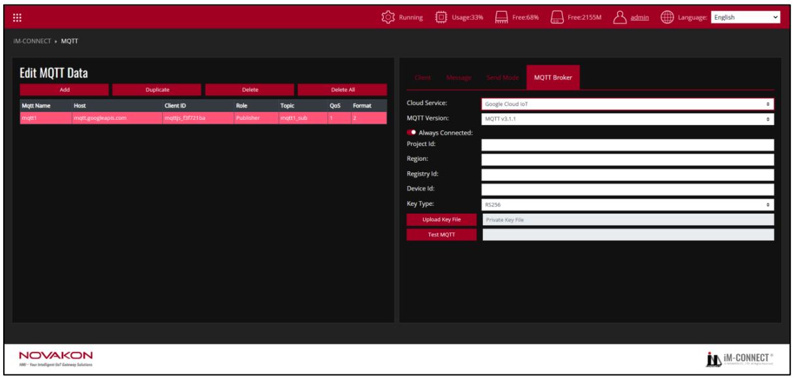The height and width of the screenshot is (377, 793).
Task: Click the Test MQTT button
Action: pyautogui.click(x=442, y=235)
